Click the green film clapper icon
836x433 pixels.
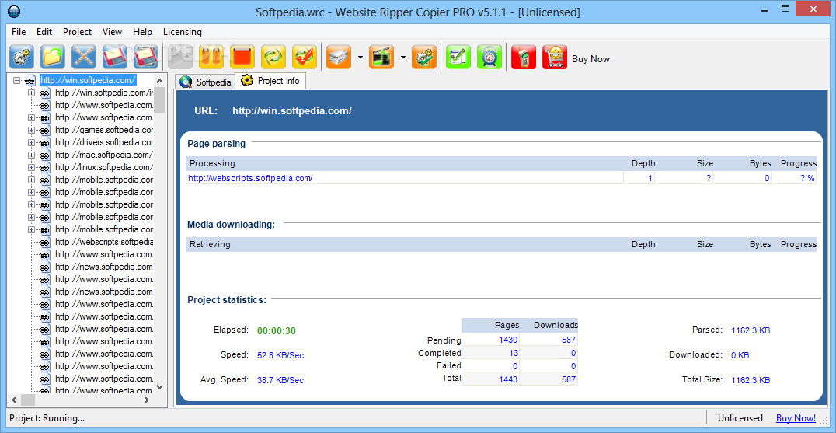[x=381, y=57]
